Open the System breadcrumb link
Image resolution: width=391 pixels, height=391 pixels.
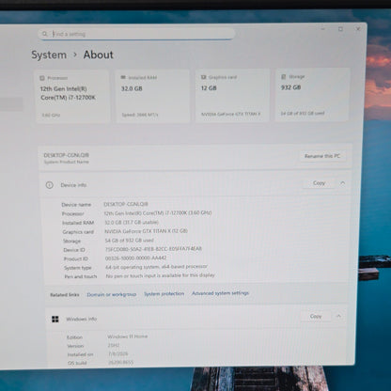pos(49,55)
